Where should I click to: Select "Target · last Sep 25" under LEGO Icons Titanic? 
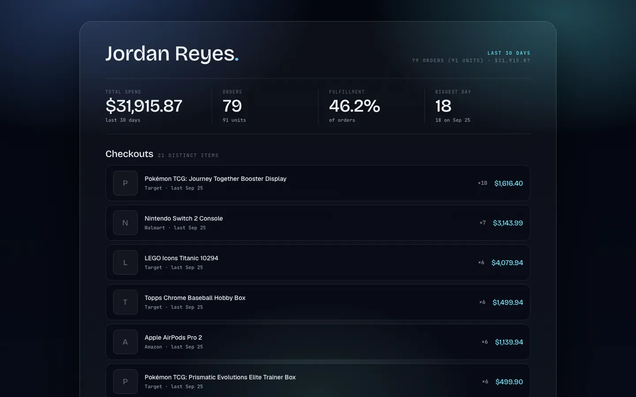point(174,267)
